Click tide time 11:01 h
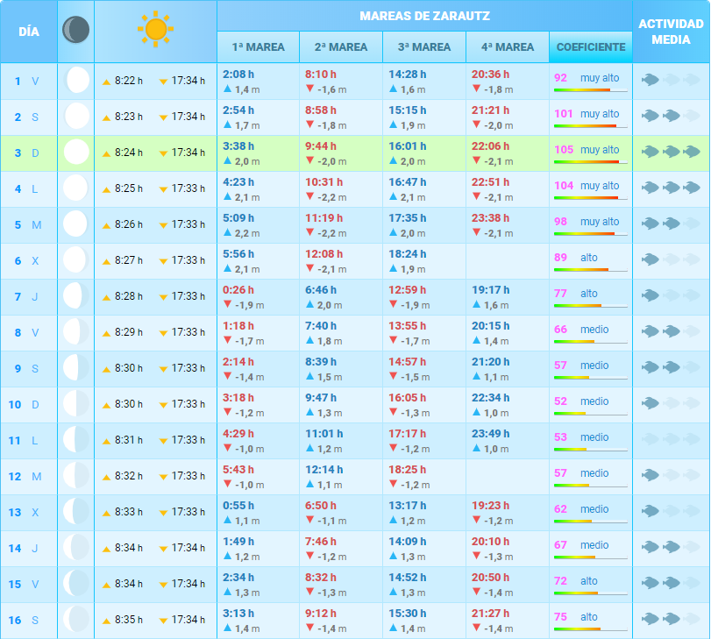 [x=324, y=434]
